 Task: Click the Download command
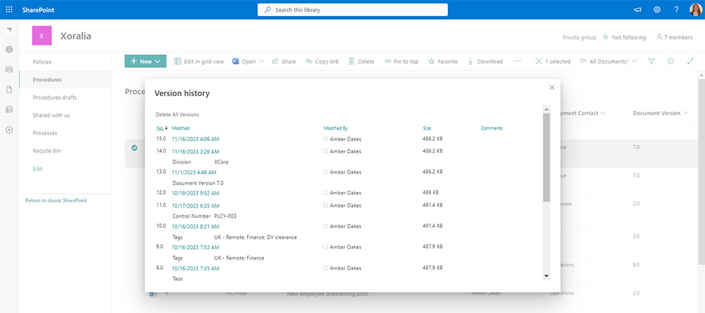[485, 62]
